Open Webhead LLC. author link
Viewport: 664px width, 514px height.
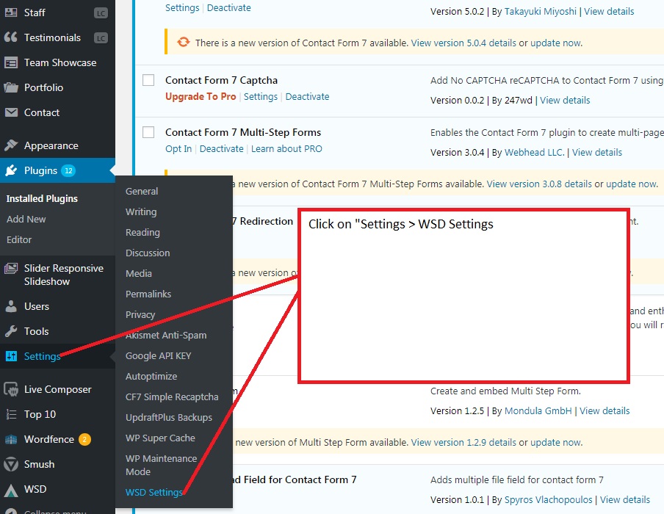click(535, 153)
